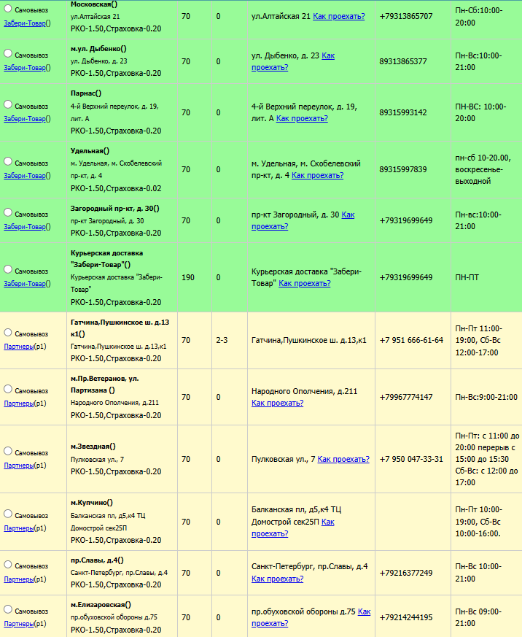Screen dimensions: 522x637
Task: Open Партнеры link in м.Купчино row
Action: pos(19,528)
